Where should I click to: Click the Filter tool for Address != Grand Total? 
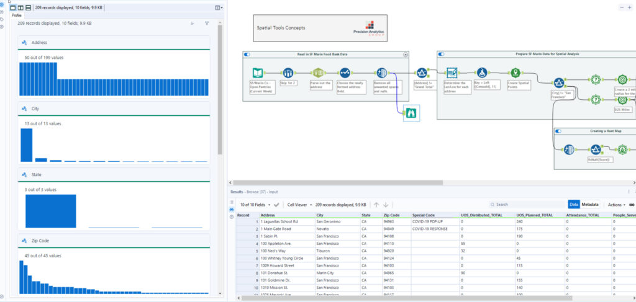[x=422, y=74]
